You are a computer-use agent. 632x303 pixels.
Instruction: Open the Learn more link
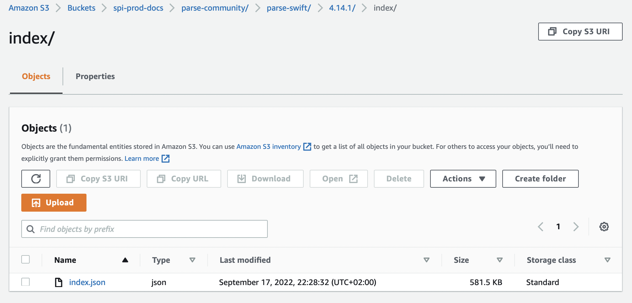[142, 158]
